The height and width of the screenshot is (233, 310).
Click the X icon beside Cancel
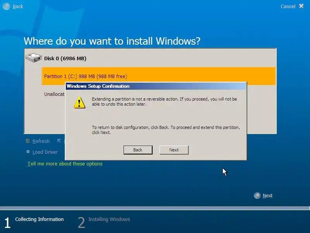pyautogui.click(x=301, y=6)
